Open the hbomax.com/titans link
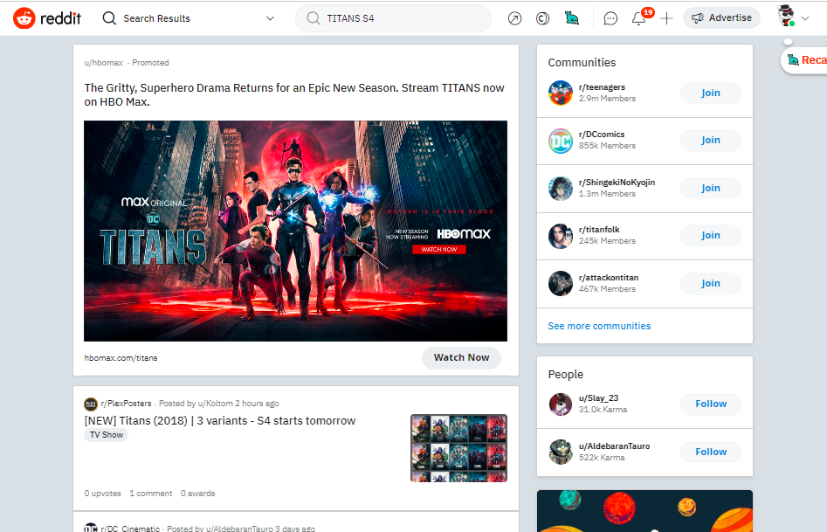The image size is (827, 532). tap(121, 358)
